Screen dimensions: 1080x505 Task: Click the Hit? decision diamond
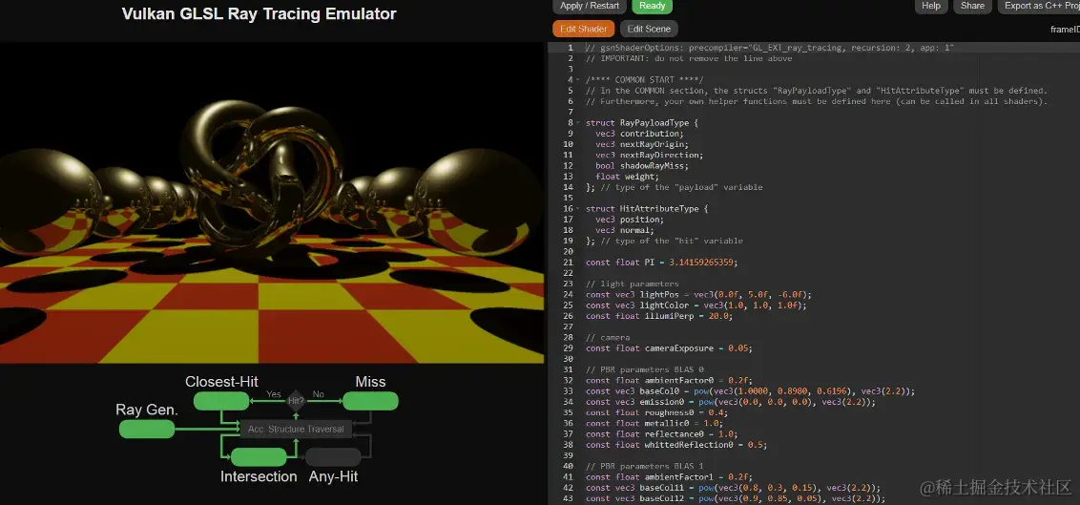click(296, 400)
